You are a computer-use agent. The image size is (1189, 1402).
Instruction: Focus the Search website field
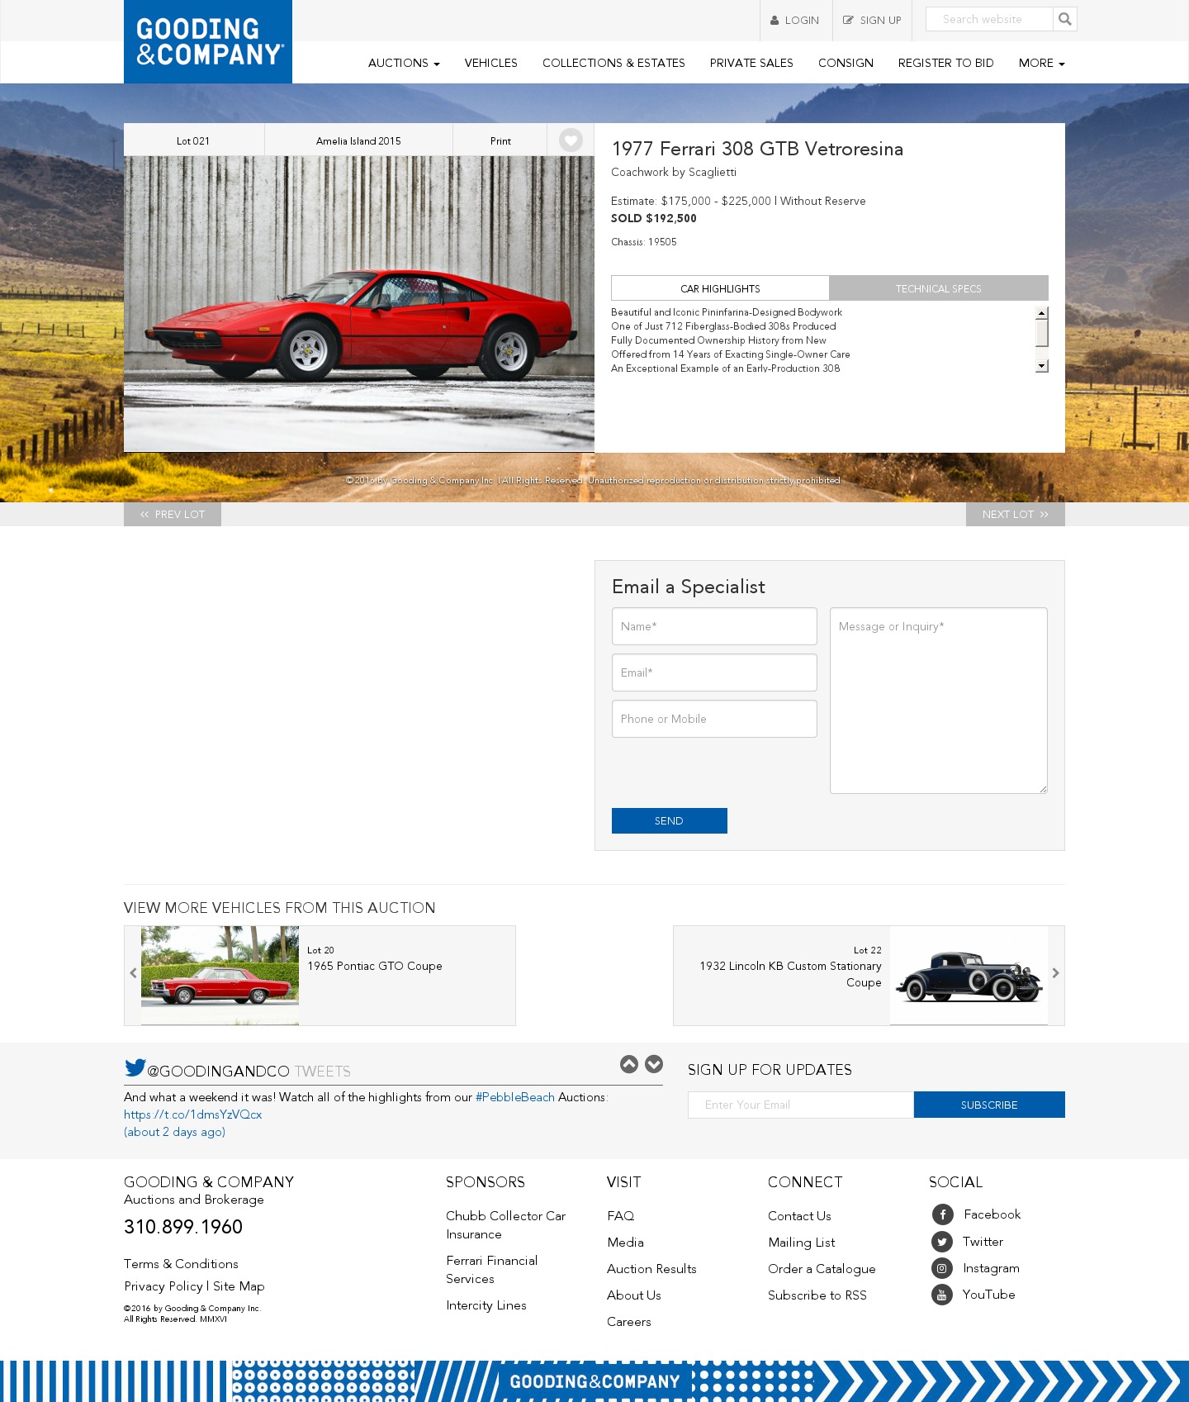point(989,19)
